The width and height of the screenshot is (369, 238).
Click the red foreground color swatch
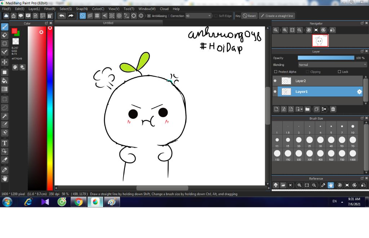click(14, 31)
